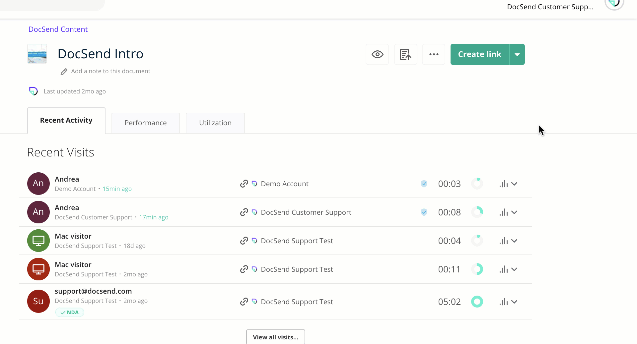Open the DocSend Customer Support link name

pyautogui.click(x=306, y=212)
